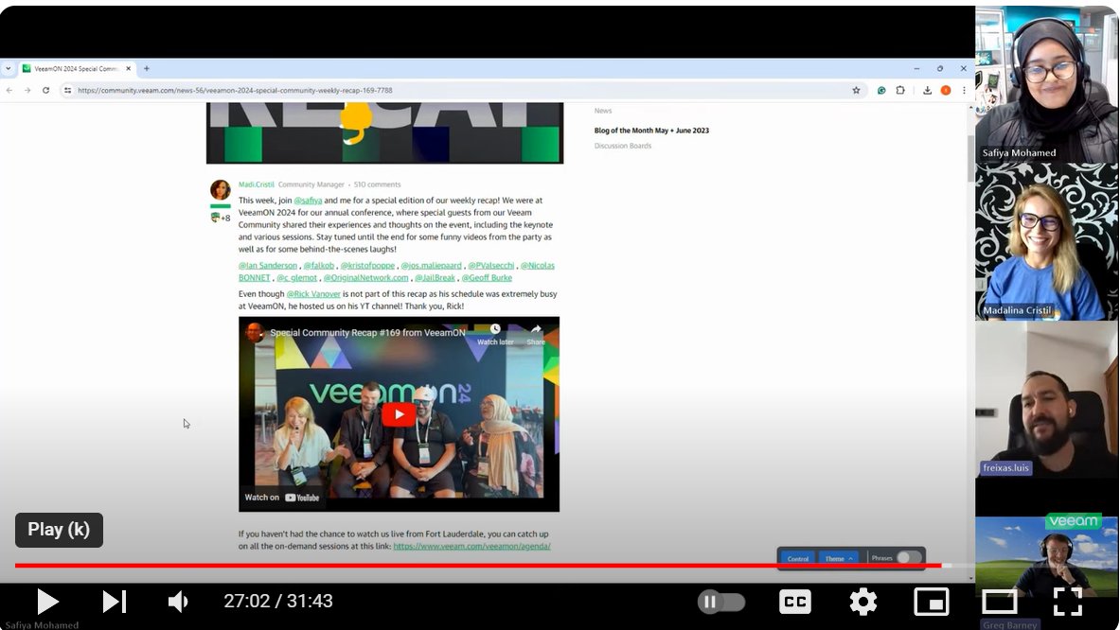Open the @Geoff Burke mention link
The width and height of the screenshot is (1120, 630).
pyautogui.click(x=487, y=277)
